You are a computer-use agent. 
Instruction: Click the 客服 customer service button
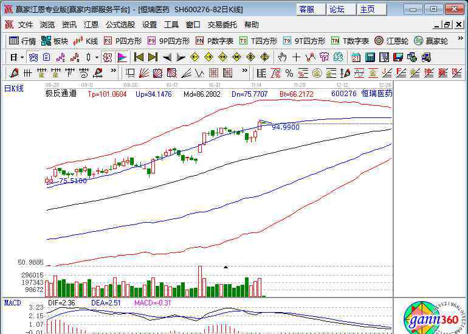pyautogui.click(x=307, y=9)
